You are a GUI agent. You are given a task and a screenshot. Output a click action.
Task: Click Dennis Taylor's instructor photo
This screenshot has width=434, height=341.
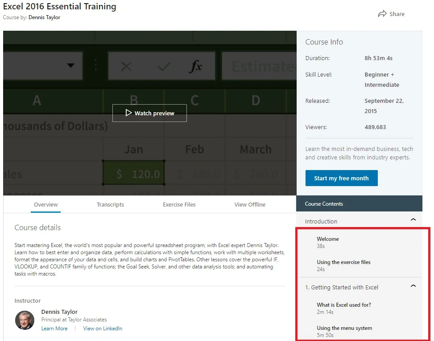[25, 320]
